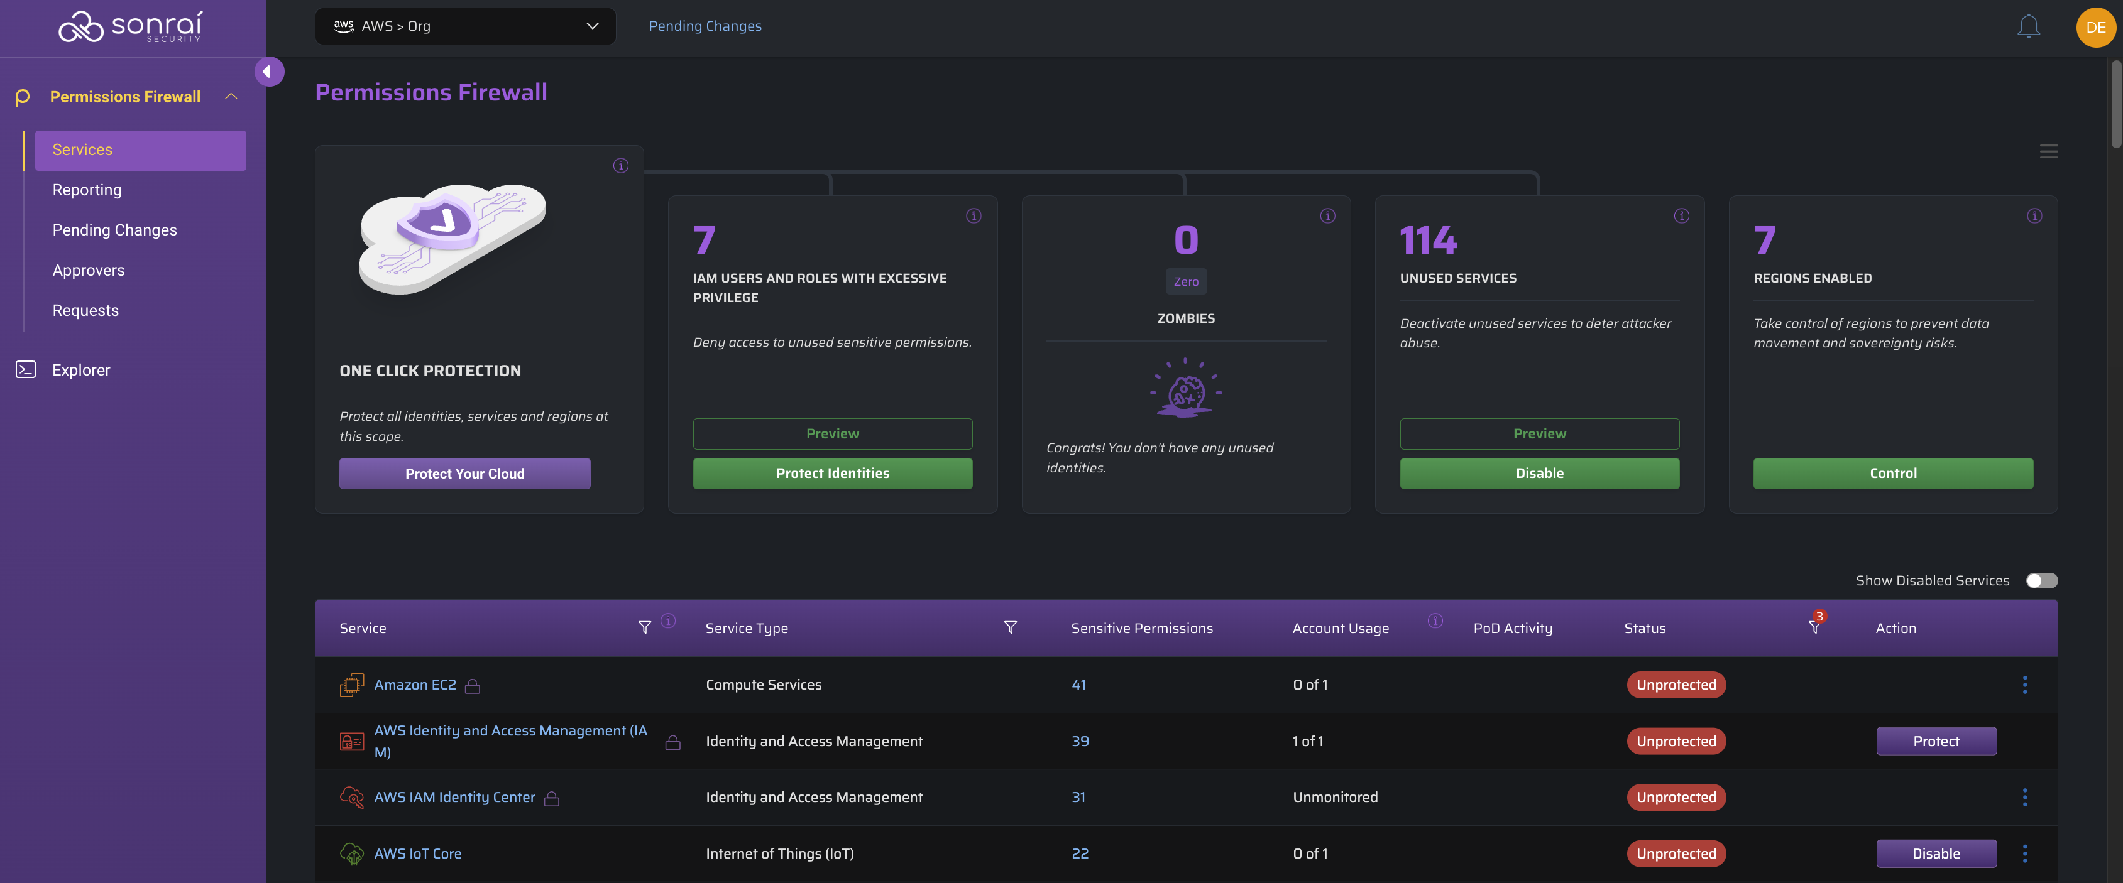The image size is (2123, 883).
Task: Open info icon on Unused Services card
Action: [x=1681, y=216]
